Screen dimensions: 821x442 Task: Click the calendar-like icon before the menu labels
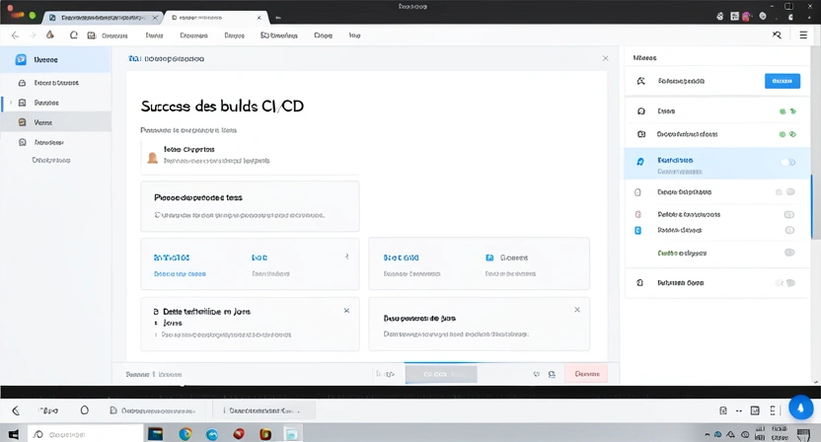pos(92,36)
